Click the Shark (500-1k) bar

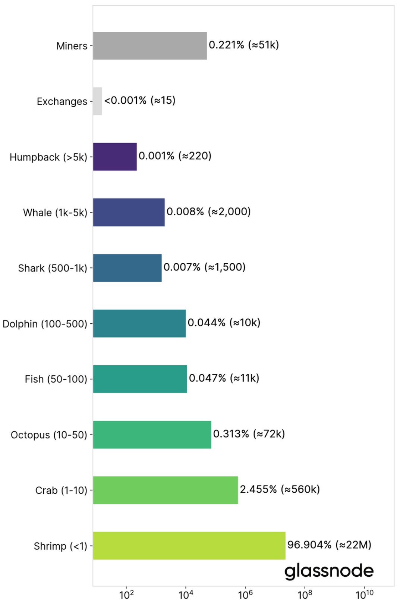coord(127,268)
